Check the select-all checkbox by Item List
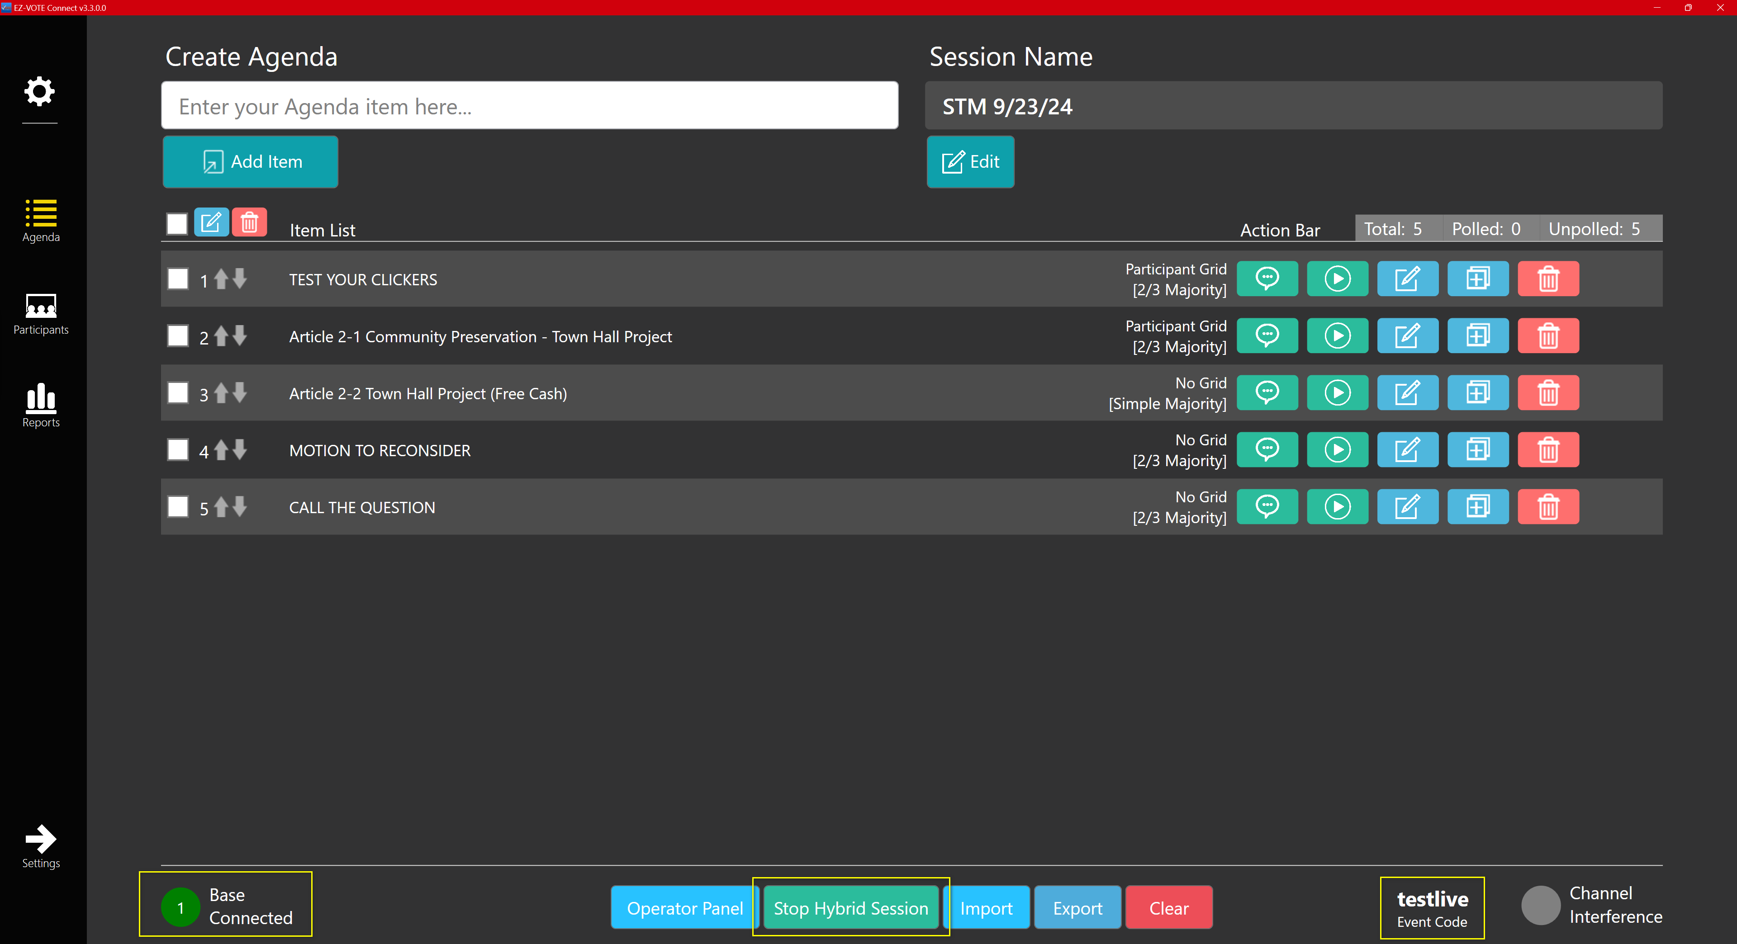The image size is (1737, 944). click(177, 224)
